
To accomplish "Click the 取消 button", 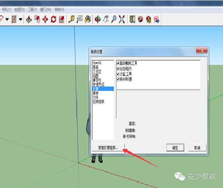I will (197, 148).
